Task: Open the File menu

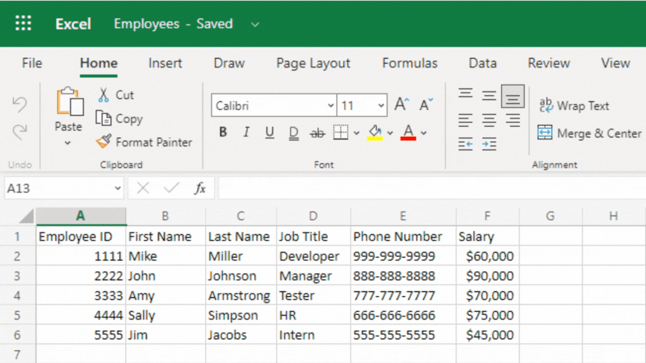Action: click(x=31, y=63)
